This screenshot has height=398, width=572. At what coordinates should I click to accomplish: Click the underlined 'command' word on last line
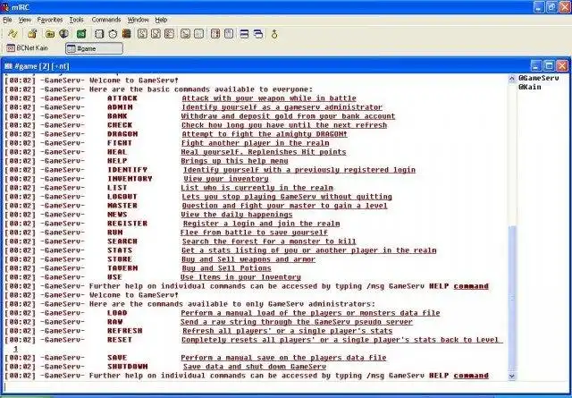point(471,376)
